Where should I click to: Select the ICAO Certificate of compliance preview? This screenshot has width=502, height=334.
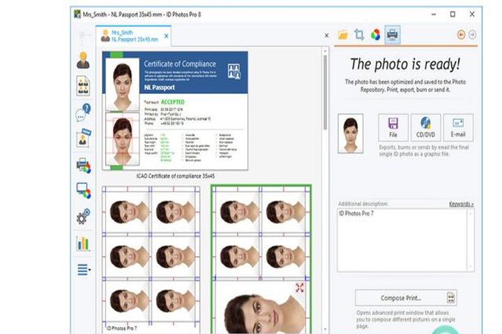click(175, 111)
